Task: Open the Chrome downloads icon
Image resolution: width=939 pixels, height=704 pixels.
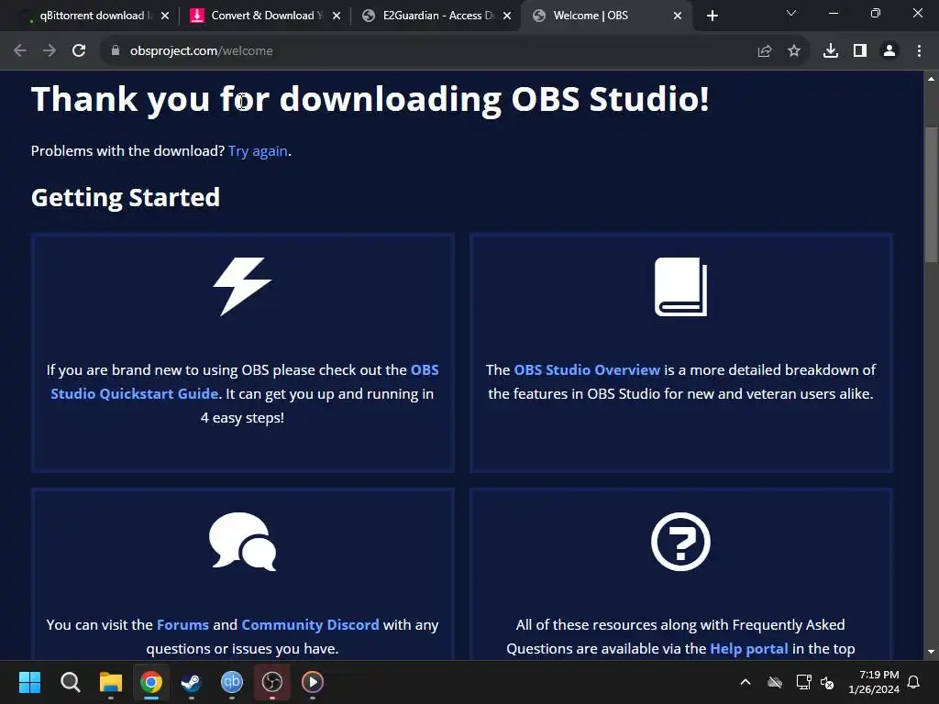Action: (x=831, y=51)
